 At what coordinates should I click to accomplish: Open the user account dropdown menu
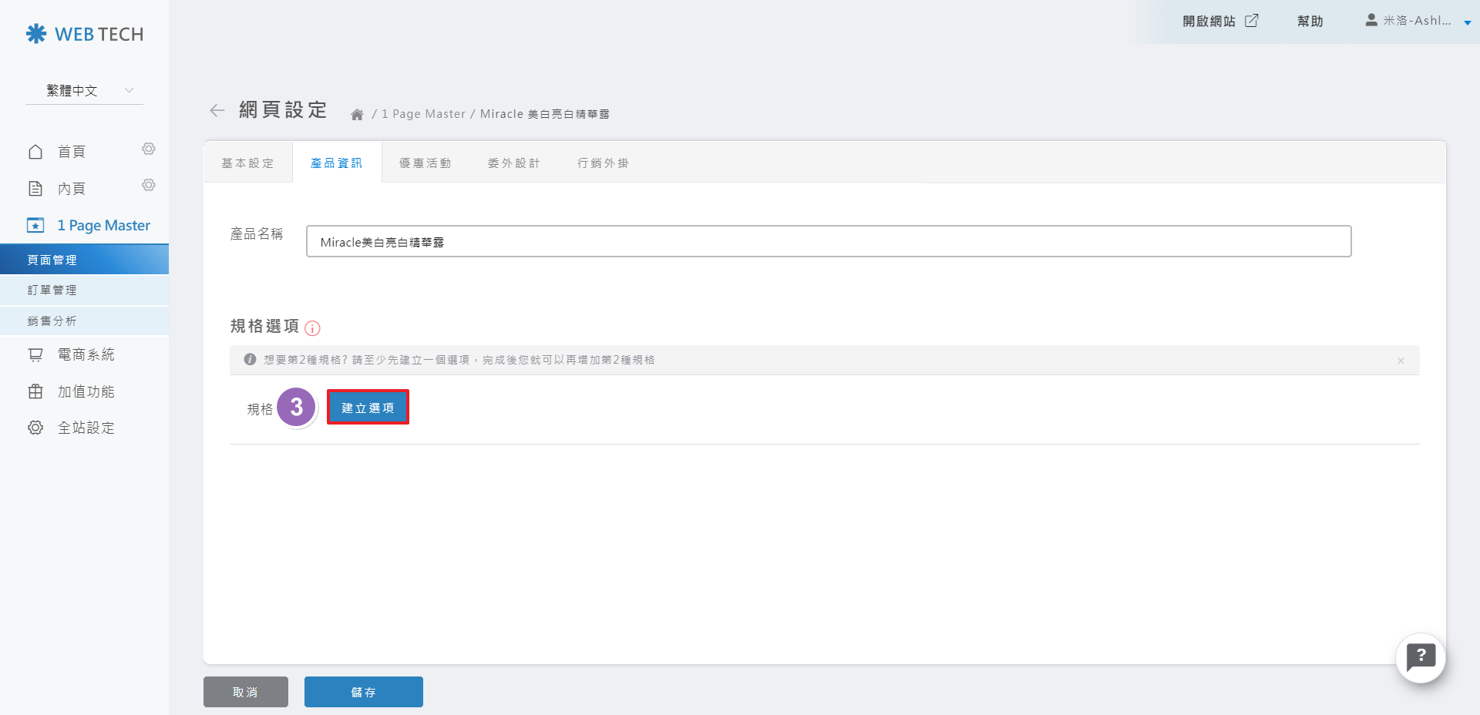[1418, 22]
